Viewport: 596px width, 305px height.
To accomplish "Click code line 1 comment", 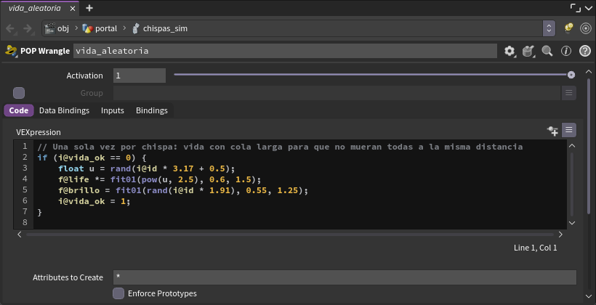I will pos(280,147).
